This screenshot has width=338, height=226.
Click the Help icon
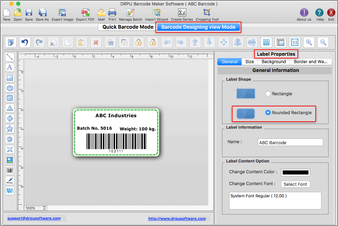[x=320, y=15]
